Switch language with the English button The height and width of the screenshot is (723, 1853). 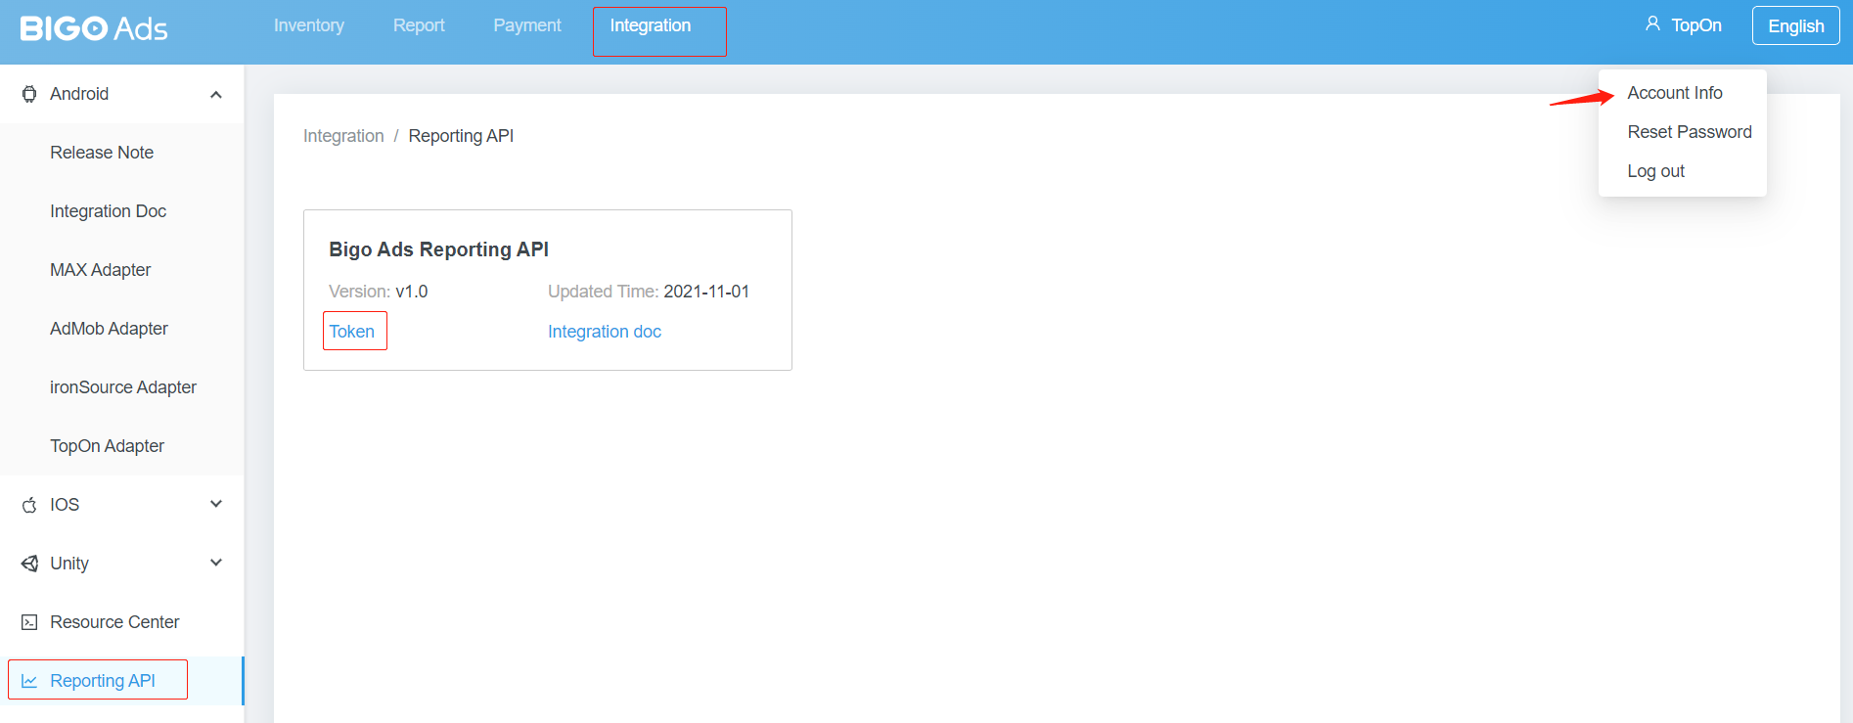click(1796, 26)
